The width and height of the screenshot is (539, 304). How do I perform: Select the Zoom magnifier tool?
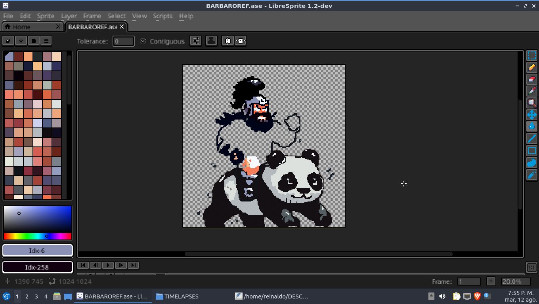click(531, 103)
